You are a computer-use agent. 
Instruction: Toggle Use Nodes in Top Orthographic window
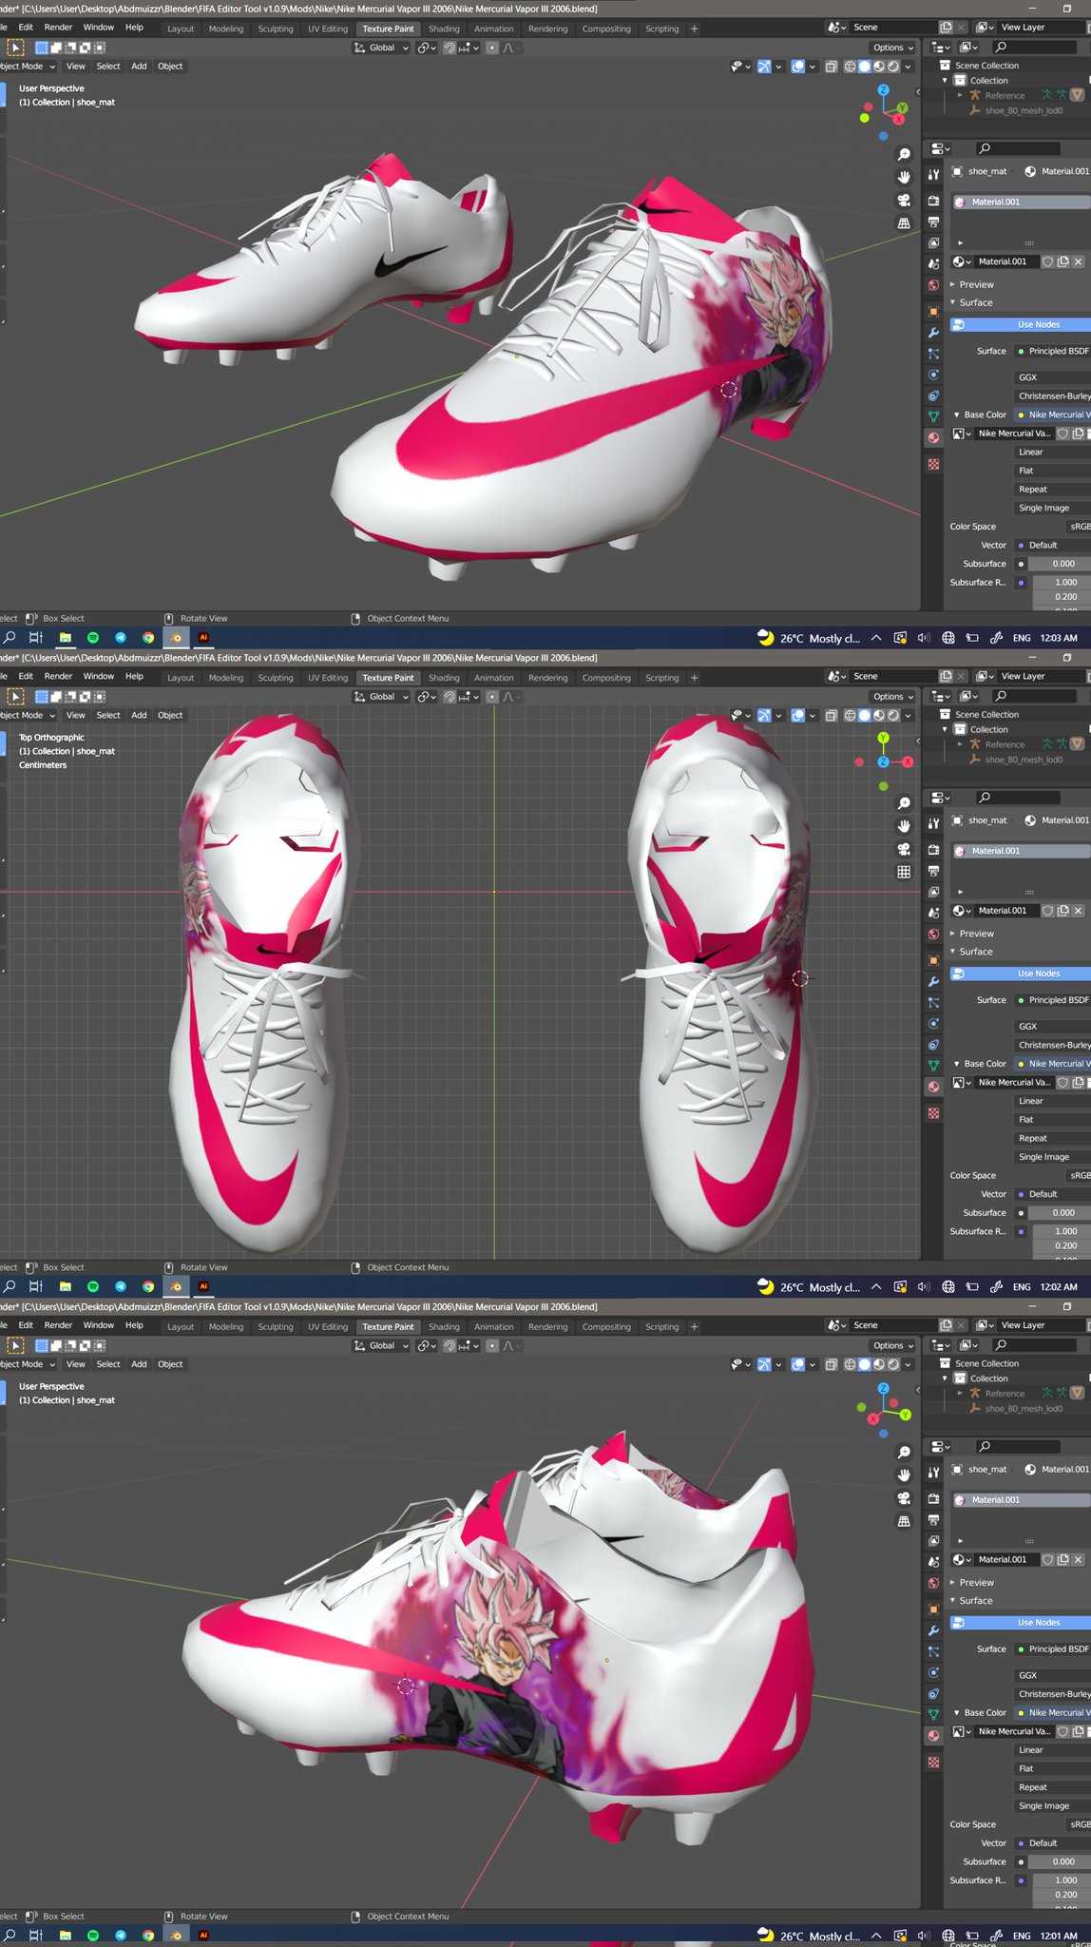point(1021,973)
